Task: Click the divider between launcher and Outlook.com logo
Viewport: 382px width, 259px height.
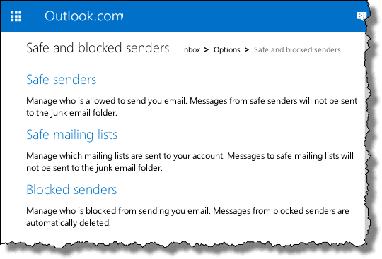Action: pos(33,16)
